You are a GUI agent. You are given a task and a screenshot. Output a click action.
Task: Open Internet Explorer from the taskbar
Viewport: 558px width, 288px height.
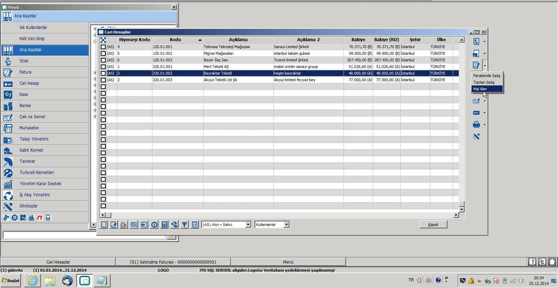click(x=33, y=281)
